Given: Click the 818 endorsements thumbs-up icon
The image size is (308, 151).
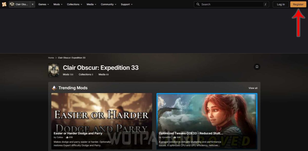Looking at the screenshot, I should pyautogui.click(x=67, y=137).
